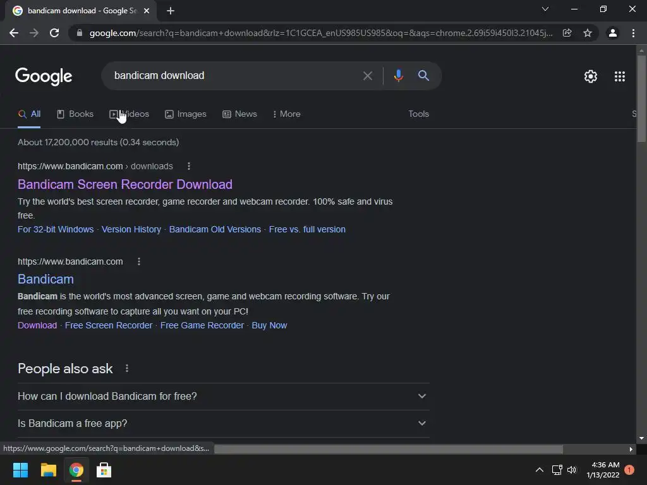Open the Bandicam homepage result
This screenshot has width=647, height=485.
(x=45, y=279)
